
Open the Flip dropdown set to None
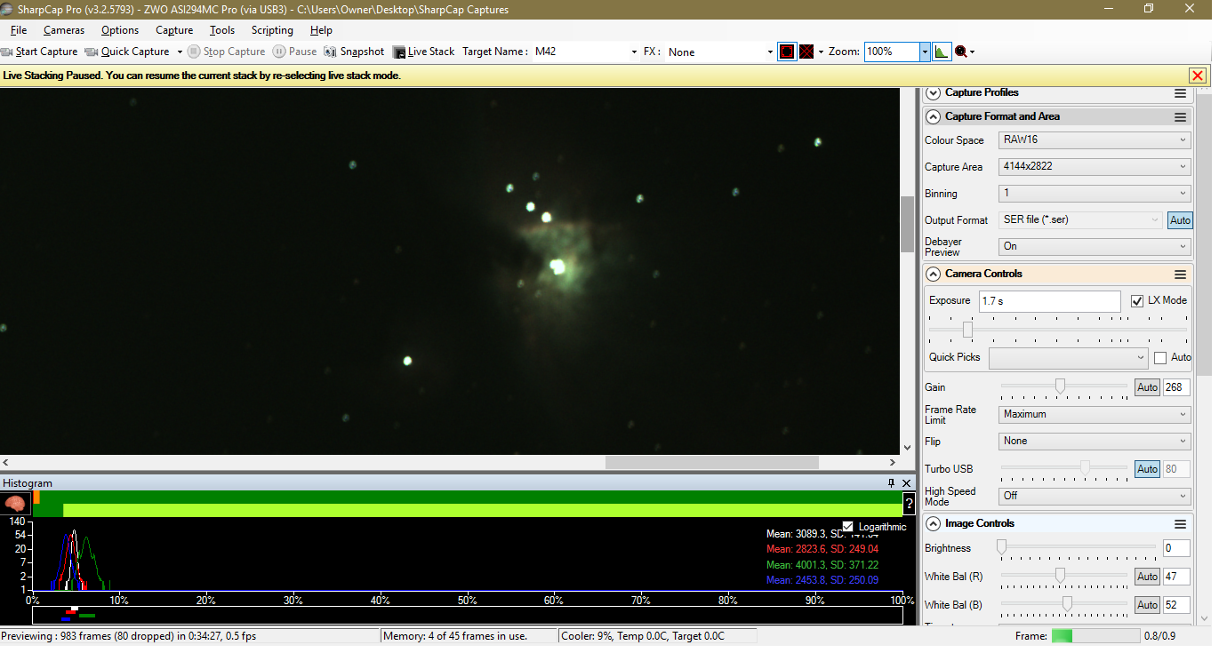[1095, 441]
